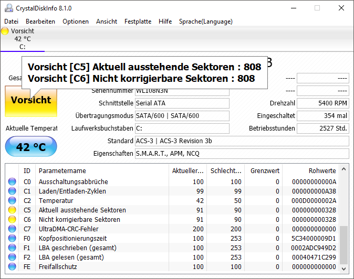Screen dimensions: 354x279
Task: Click the Schnittstelle field showing Serial ATA
Action: coord(182,103)
